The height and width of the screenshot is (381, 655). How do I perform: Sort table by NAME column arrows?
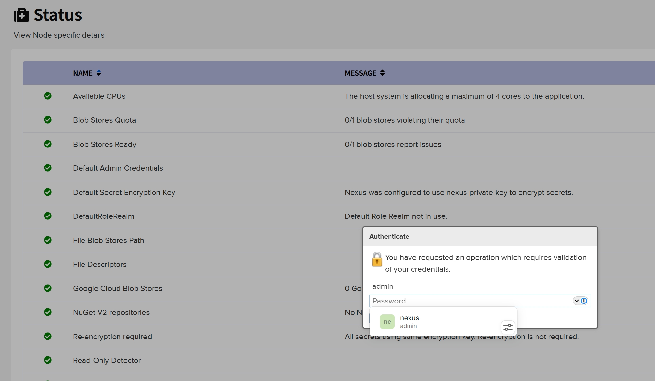click(x=99, y=73)
